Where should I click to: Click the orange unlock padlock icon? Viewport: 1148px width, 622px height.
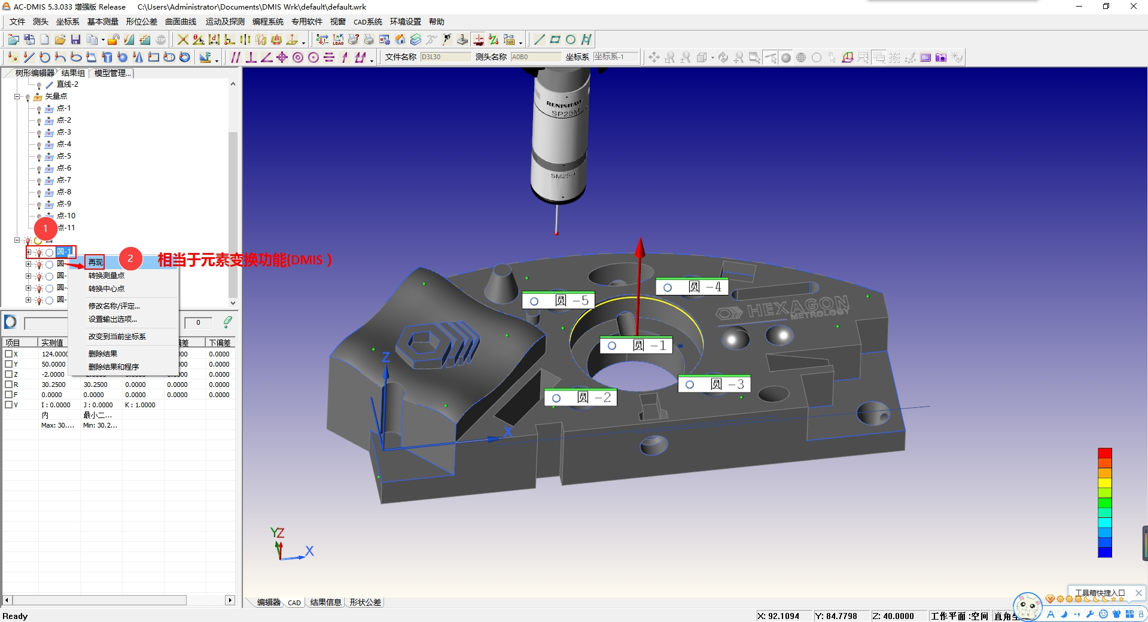tap(113, 39)
